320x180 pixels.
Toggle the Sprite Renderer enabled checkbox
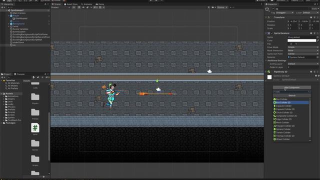[272, 33]
